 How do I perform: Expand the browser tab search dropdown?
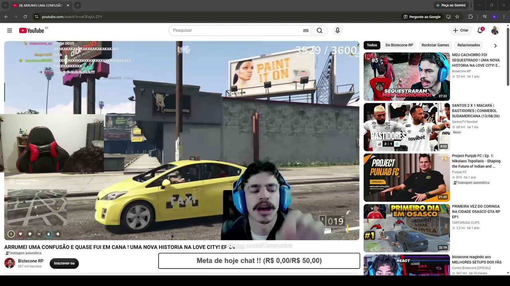(5, 5)
